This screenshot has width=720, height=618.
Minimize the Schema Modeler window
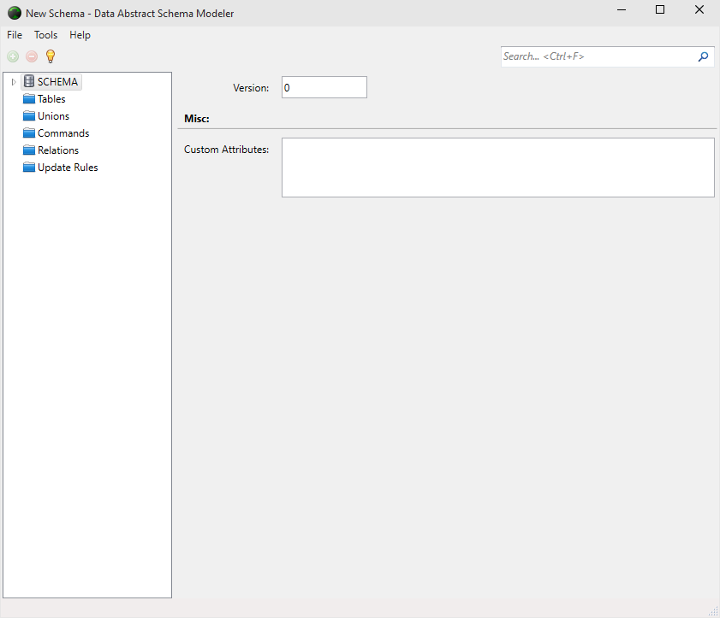(622, 9)
